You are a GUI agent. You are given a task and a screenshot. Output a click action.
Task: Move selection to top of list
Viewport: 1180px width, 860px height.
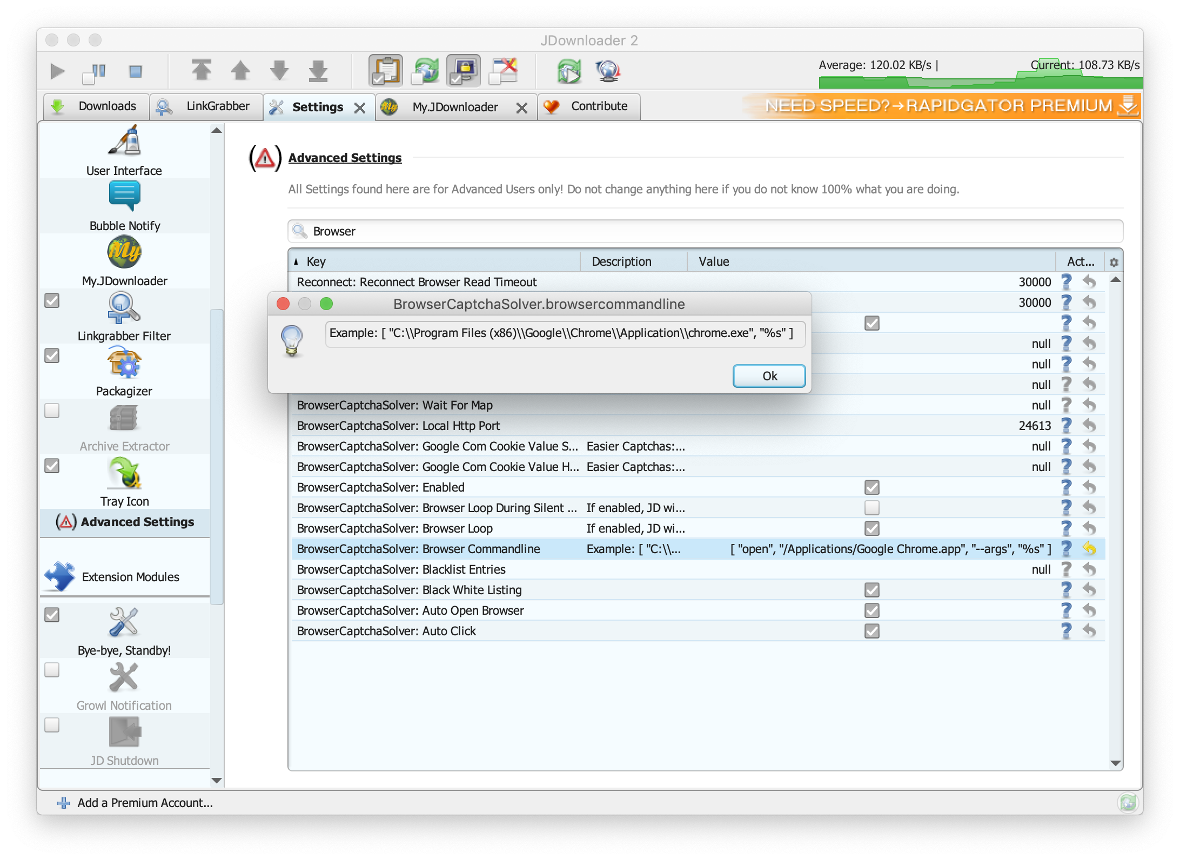point(202,71)
